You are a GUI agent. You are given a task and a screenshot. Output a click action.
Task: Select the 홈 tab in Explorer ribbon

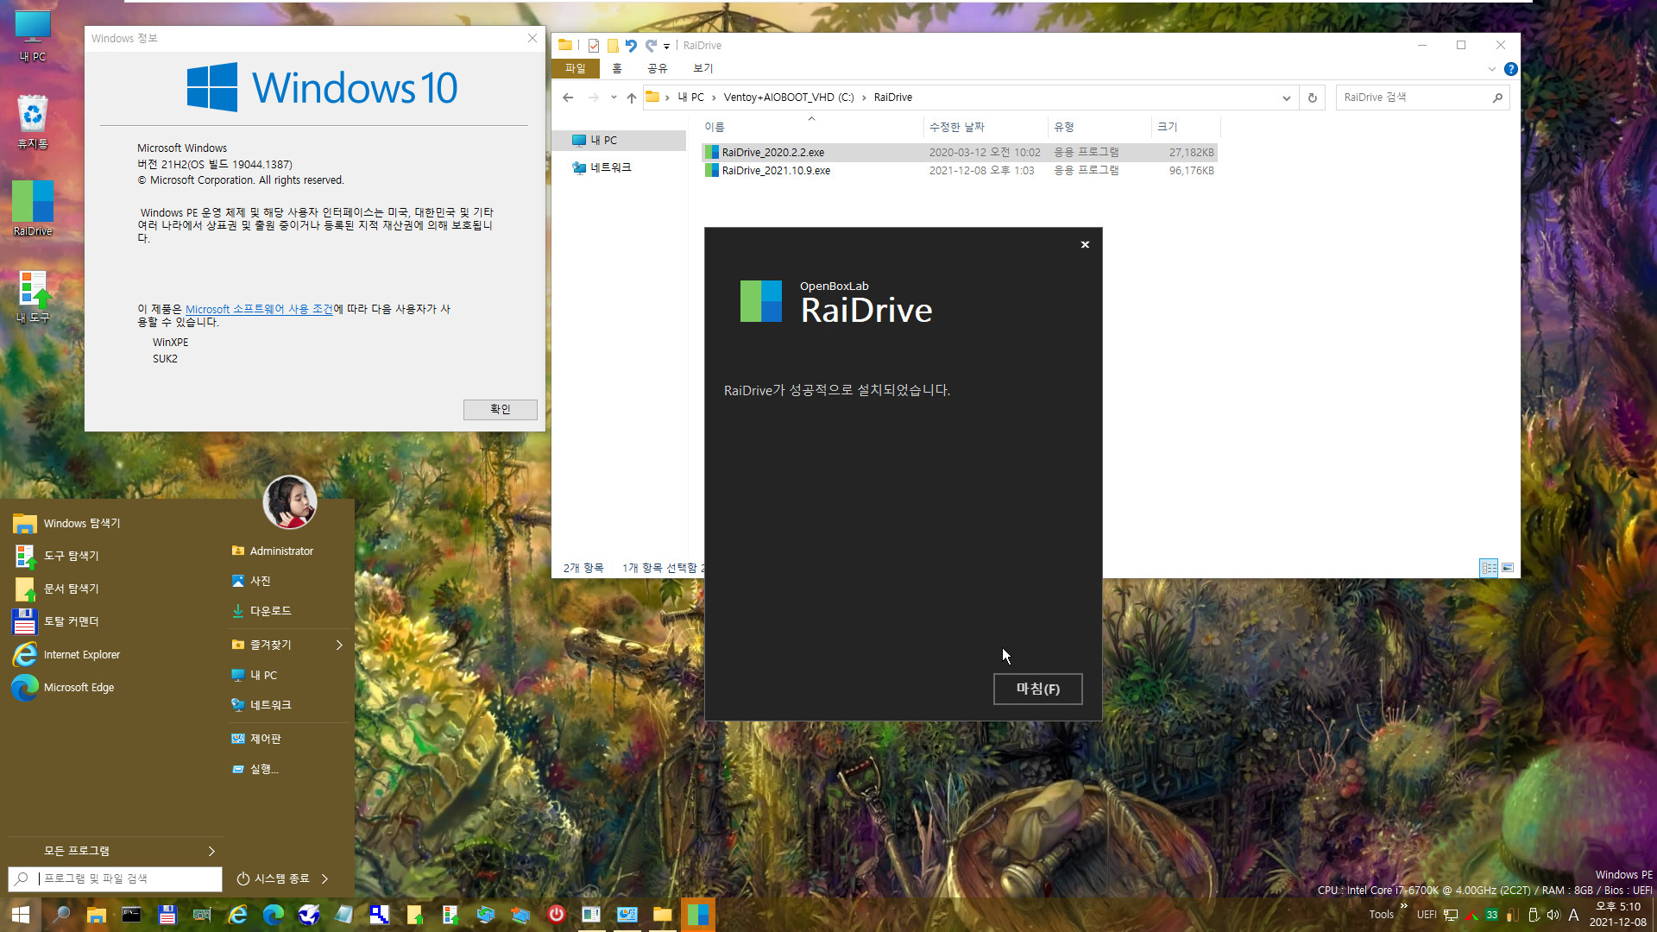coord(616,68)
